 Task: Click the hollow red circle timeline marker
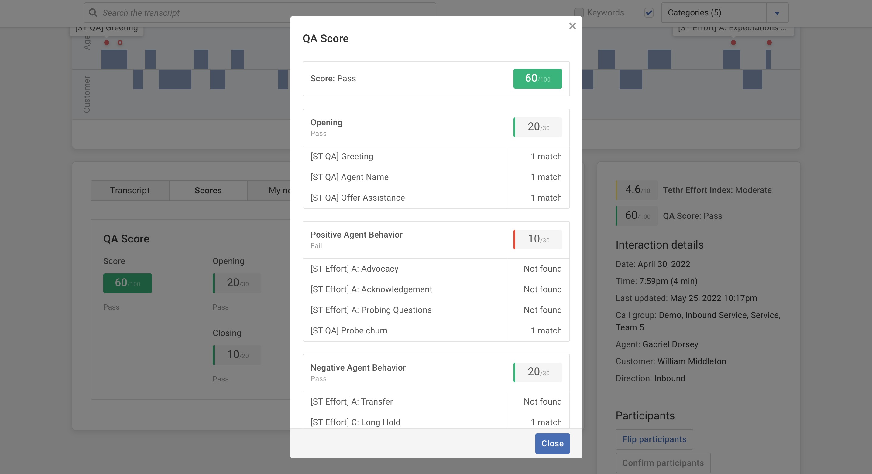[120, 42]
